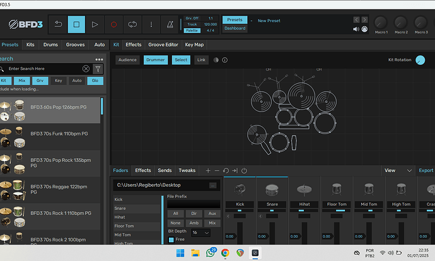Image resolution: width=435 pixels, height=261 pixels.
Task: Toggle the Glo include filter
Action: tap(95, 81)
